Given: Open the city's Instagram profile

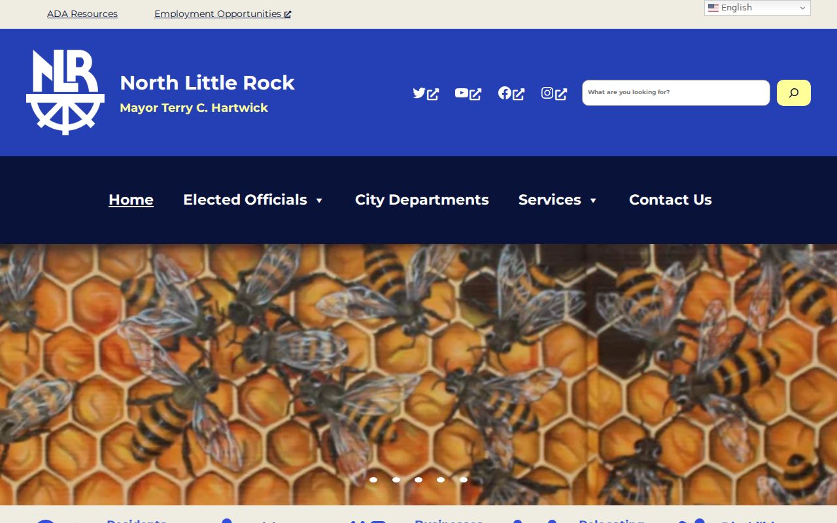Looking at the screenshot, I should pyautogui.click(x=554, y=93).
